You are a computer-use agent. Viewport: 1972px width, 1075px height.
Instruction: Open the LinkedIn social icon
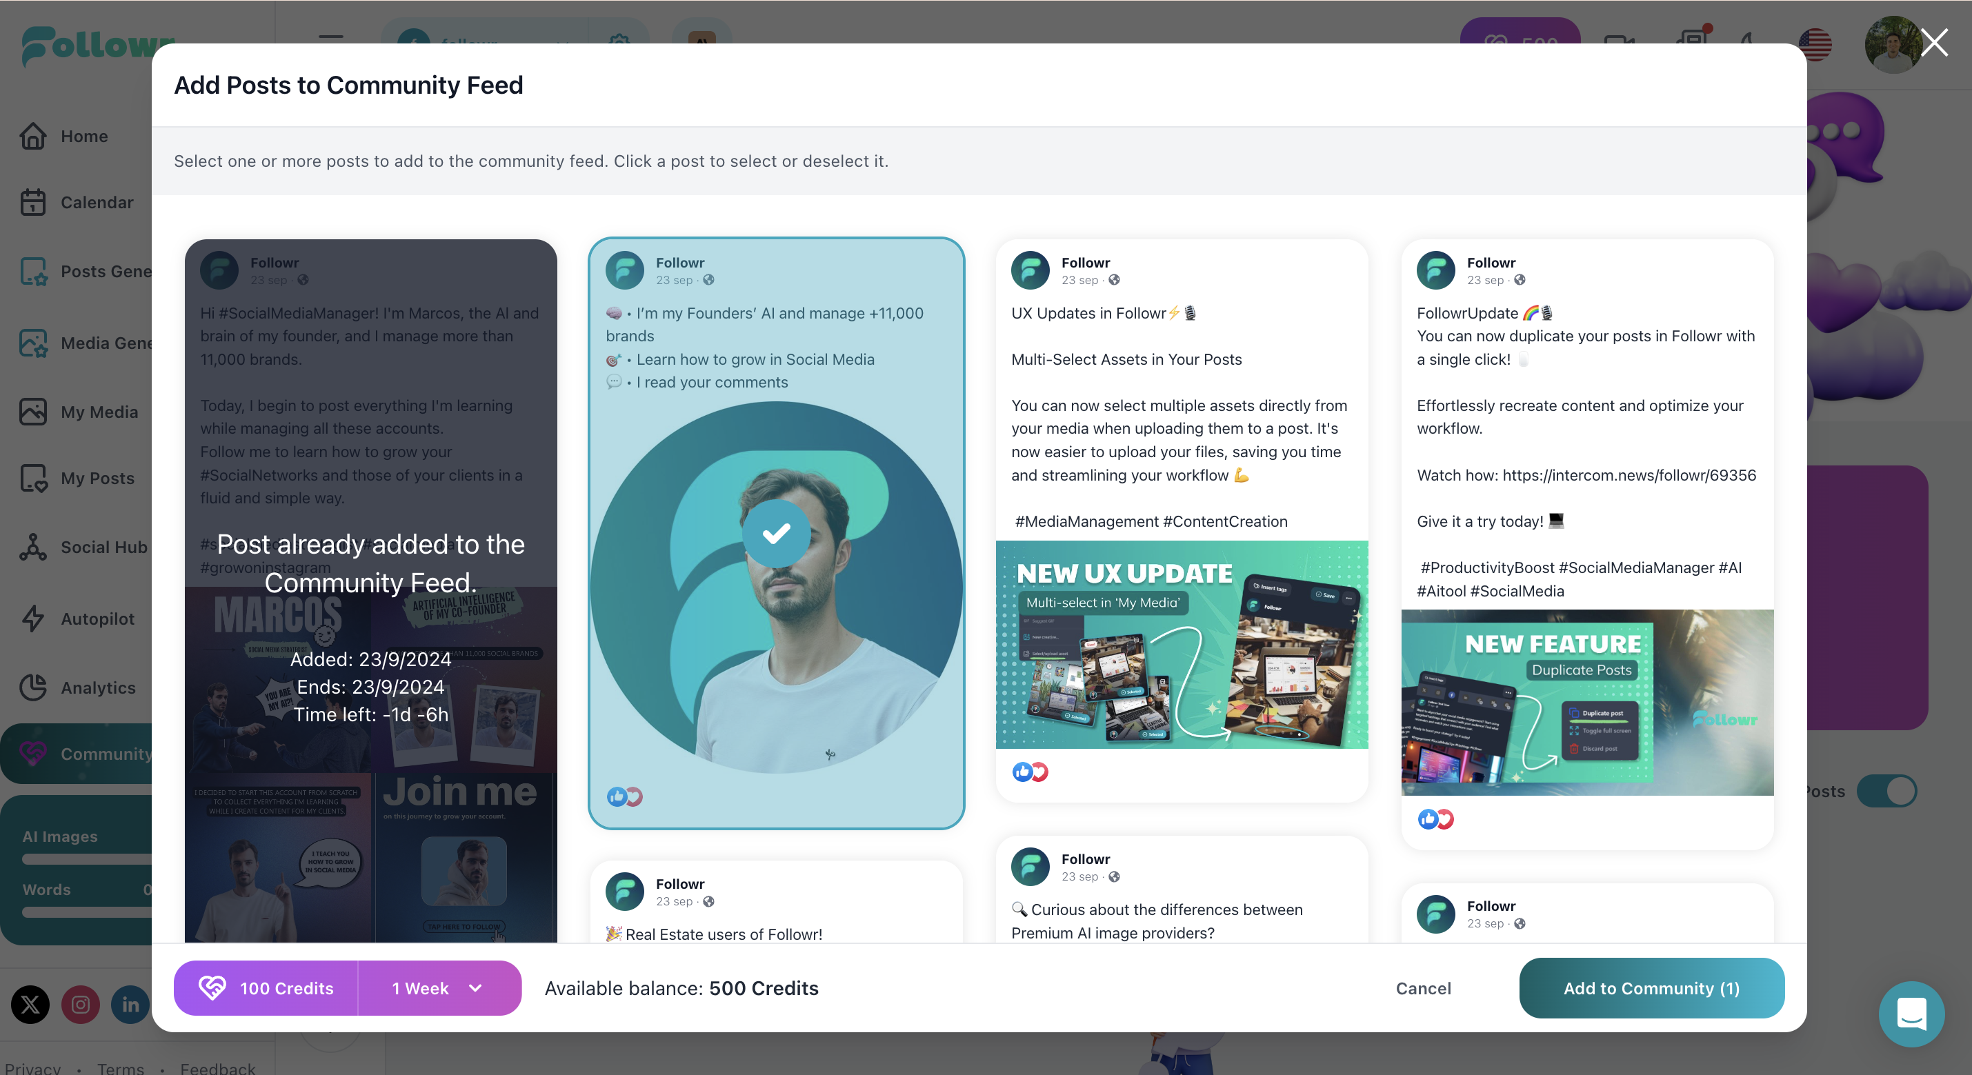130,1004
